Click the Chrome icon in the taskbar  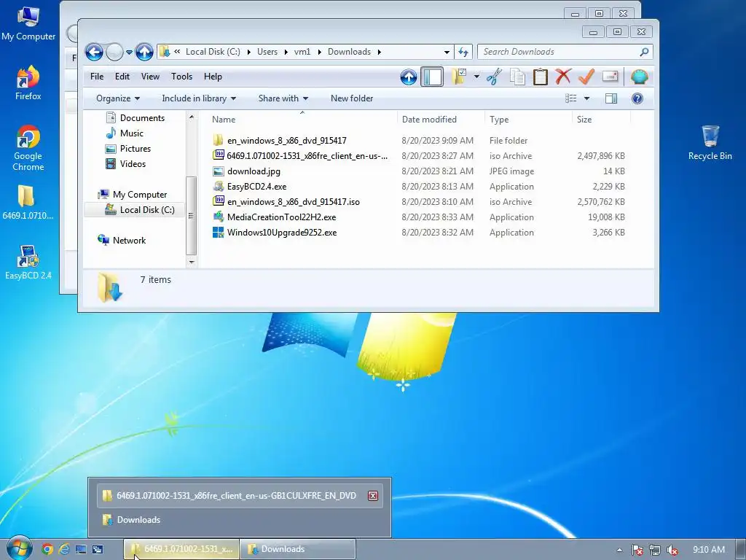pos(47,549)
